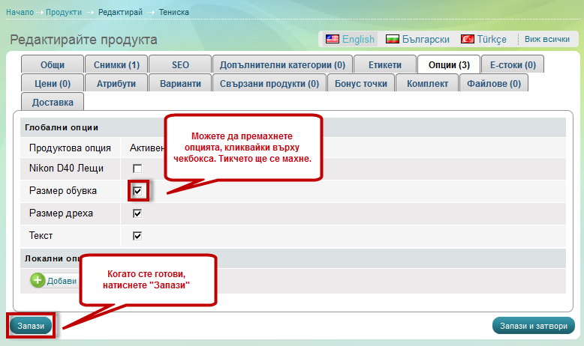Switch to the SEO tab
The width and height of the screenshot is (584, 346).
[180, 65]
